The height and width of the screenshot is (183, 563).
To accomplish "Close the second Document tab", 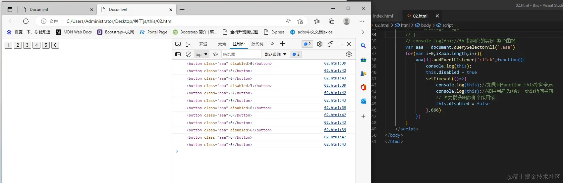I will [x=171, y=10].
